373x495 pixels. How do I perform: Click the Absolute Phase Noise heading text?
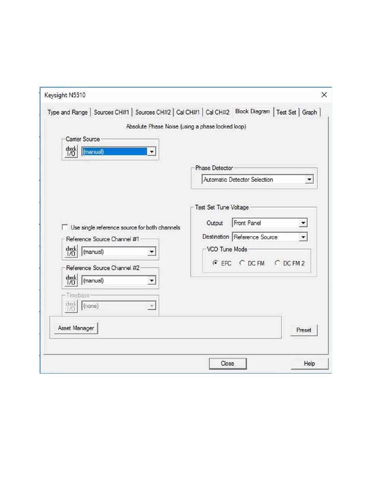pos(186,127)
